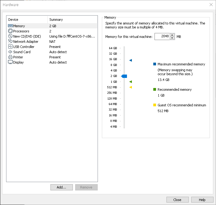Increase memory with the up spinner arrow

coord(172,35)
